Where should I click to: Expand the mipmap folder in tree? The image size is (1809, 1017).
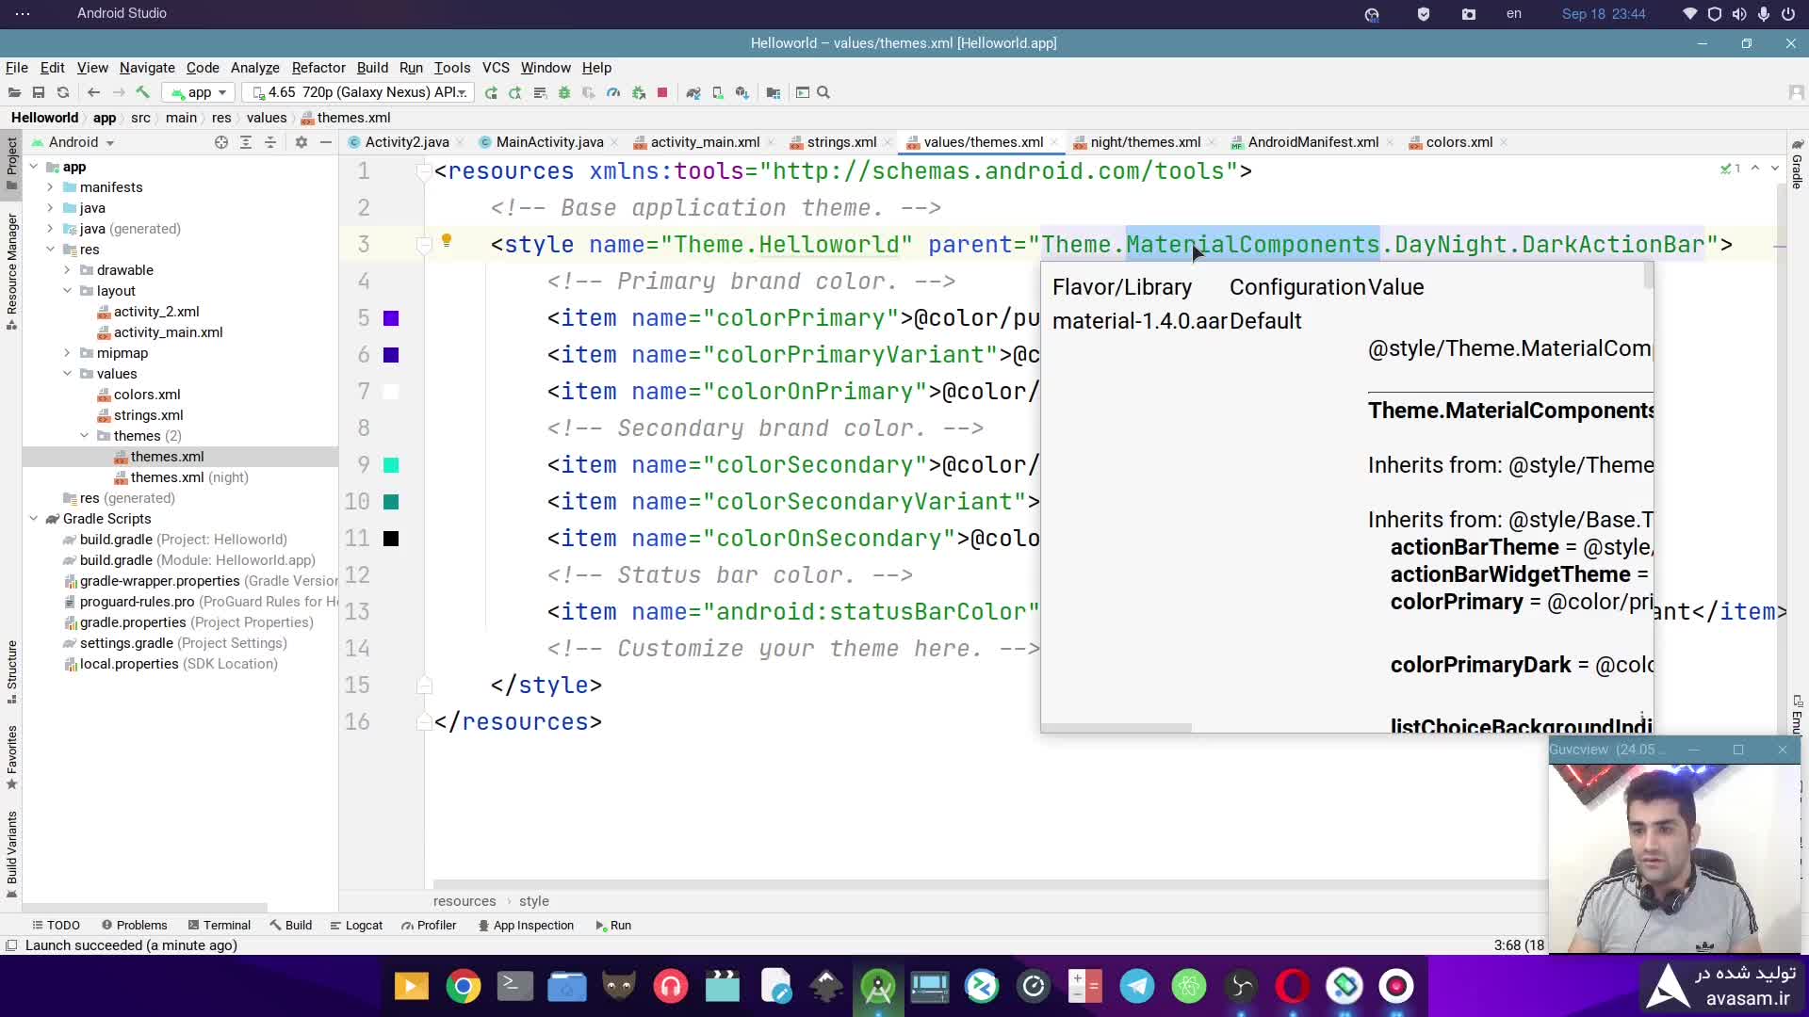click(67, 353)
